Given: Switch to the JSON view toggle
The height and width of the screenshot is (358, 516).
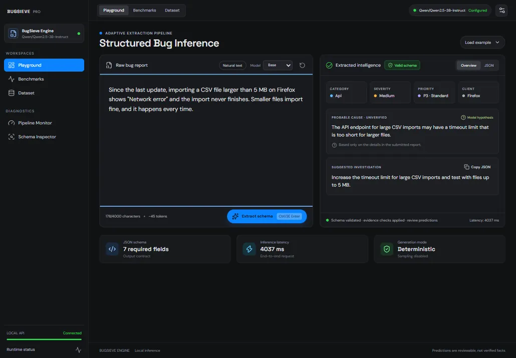Looking at the screenshot, I should [488, 65].
